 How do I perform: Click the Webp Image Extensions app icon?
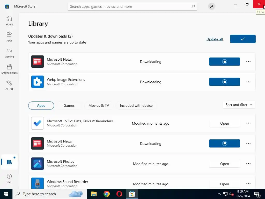tap(38, 82)
